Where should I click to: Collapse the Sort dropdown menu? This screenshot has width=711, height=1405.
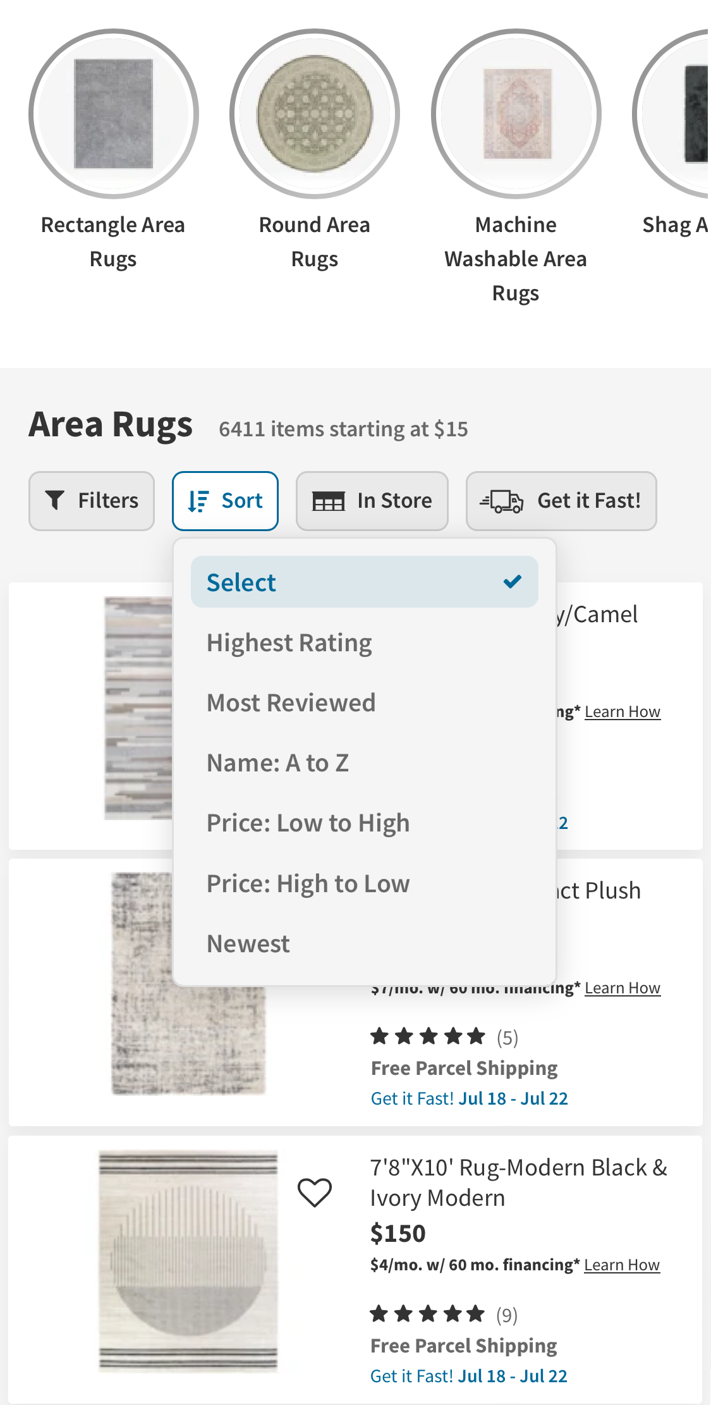click(225, 500)
